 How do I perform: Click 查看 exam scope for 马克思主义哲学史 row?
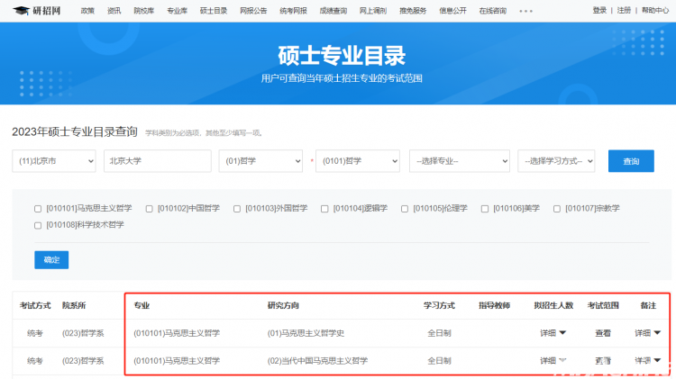pos(603,333)
